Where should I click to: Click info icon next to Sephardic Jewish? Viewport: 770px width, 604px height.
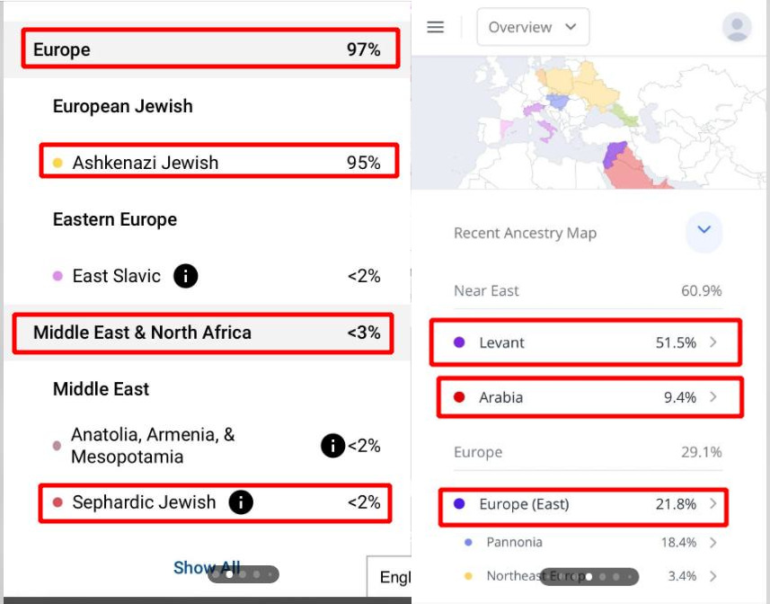click(x=240, y=502)
